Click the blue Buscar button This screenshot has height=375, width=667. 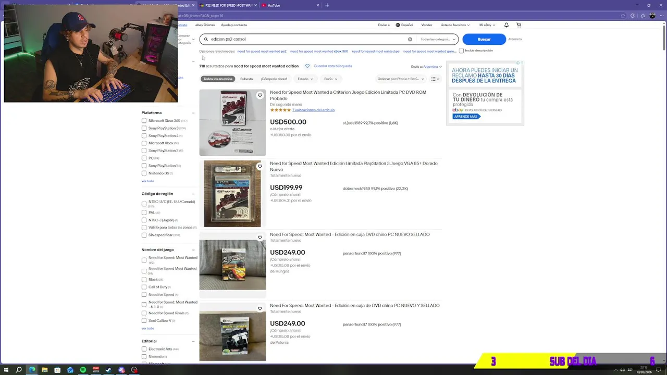(x=484, y=39)
